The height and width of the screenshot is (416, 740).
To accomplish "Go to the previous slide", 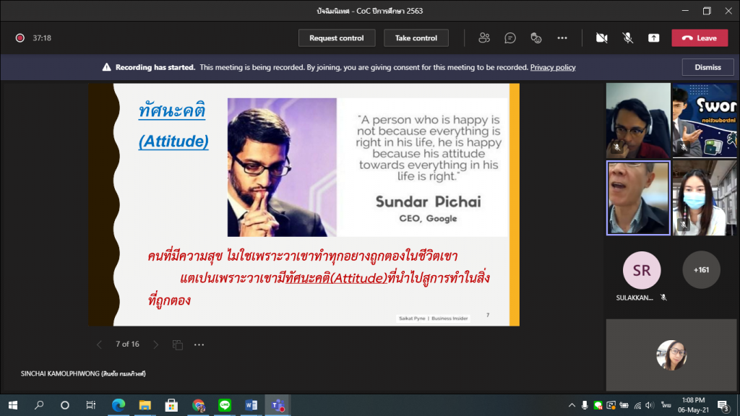I will point(99,344).
